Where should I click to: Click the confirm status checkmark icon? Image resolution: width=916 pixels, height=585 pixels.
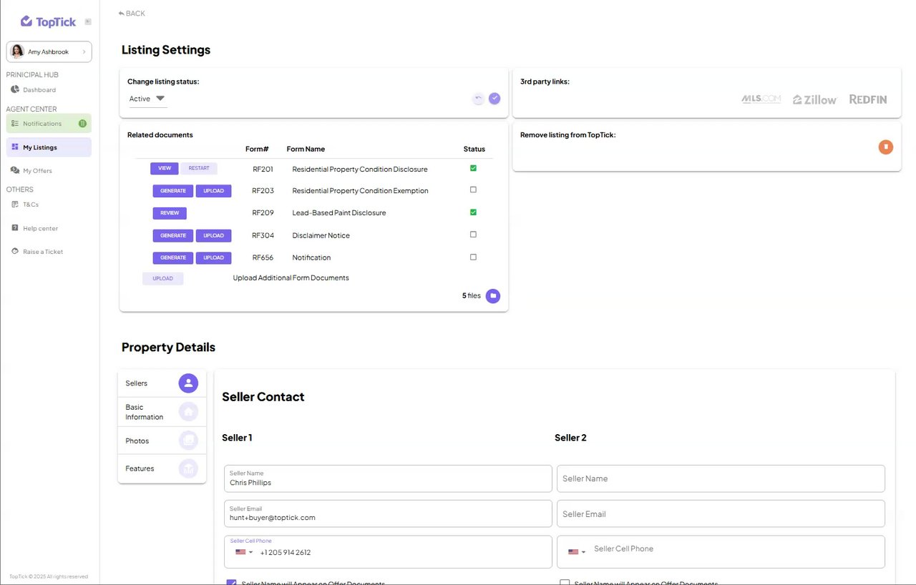[494, 99]
